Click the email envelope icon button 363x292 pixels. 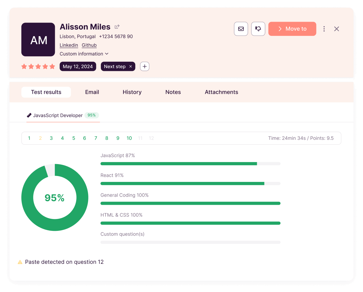point(241,29)
